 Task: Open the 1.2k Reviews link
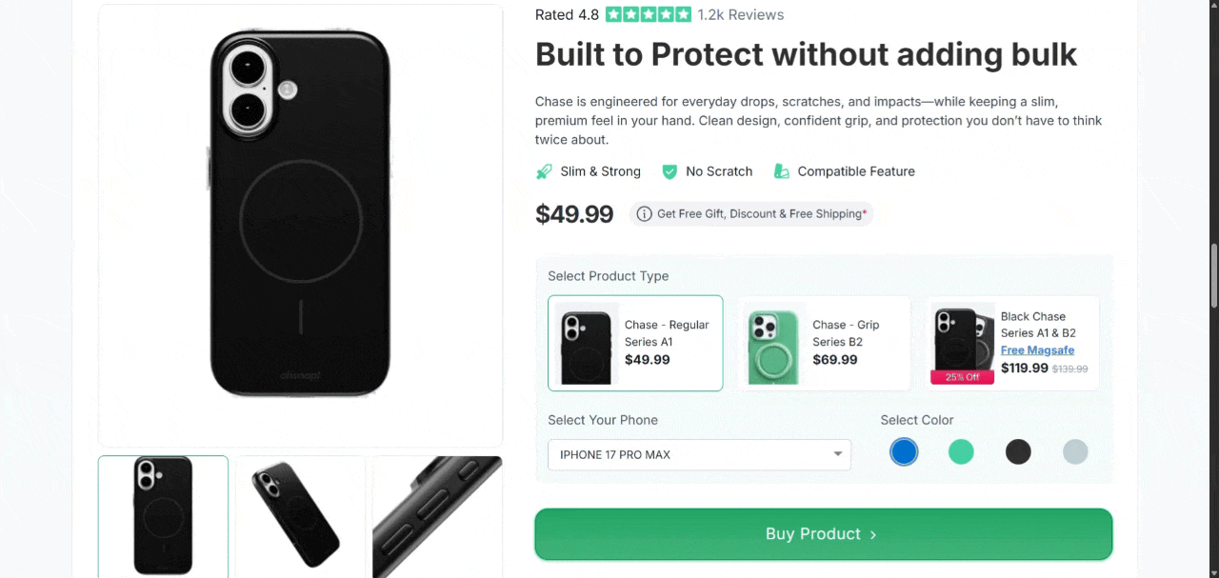click(x=740, y=15)
